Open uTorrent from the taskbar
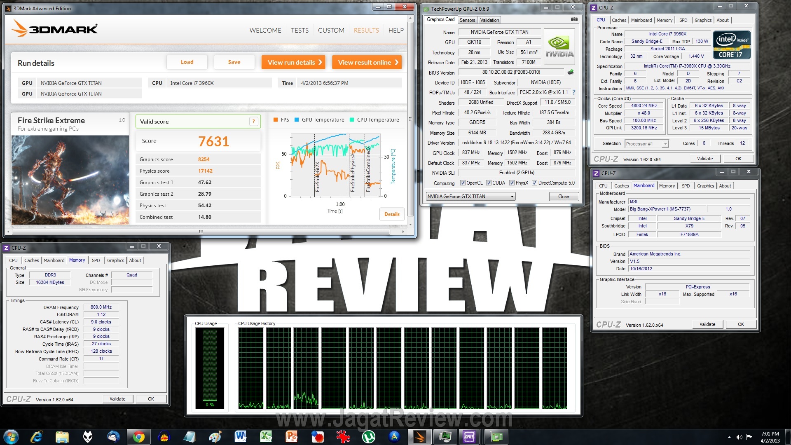791x445 pixels. [x=368, y=437]
